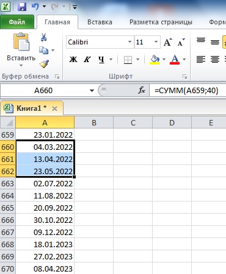
Task: Close the Книга1 workbook tab
Action: pyautogui.click(x=54, y=109)
